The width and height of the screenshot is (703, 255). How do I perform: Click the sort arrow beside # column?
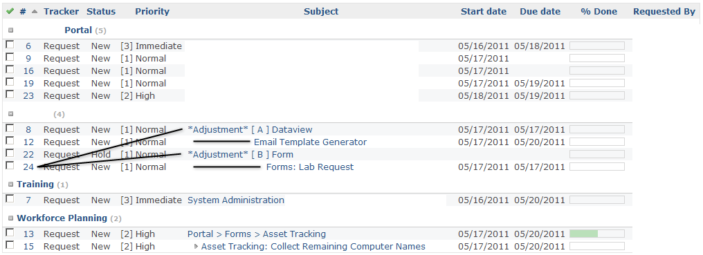coord(35,12)
